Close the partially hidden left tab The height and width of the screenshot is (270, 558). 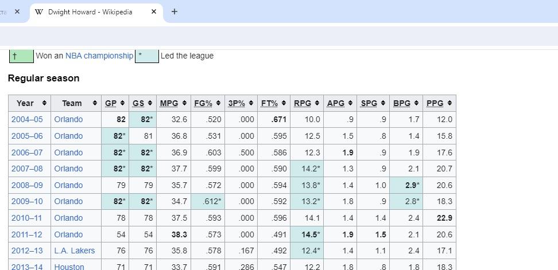[17, 11]
